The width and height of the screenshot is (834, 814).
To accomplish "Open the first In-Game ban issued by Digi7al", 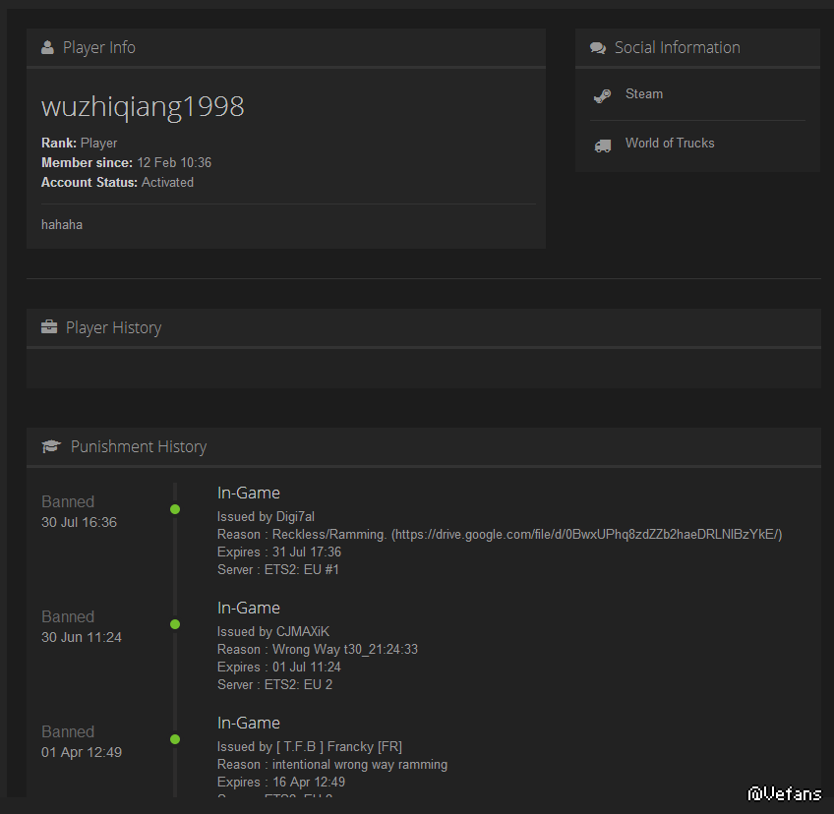I will 248,493.
